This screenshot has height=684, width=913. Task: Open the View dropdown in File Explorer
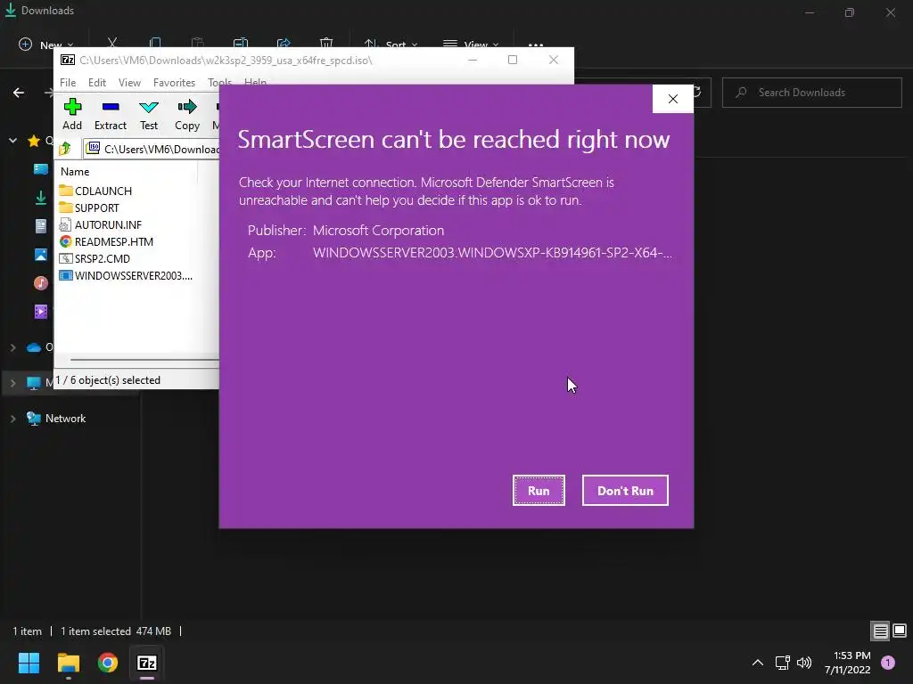(x=471, y=45)
